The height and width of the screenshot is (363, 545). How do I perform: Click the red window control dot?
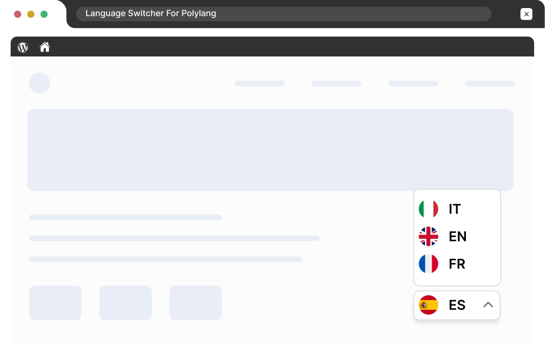coord(17,14)
